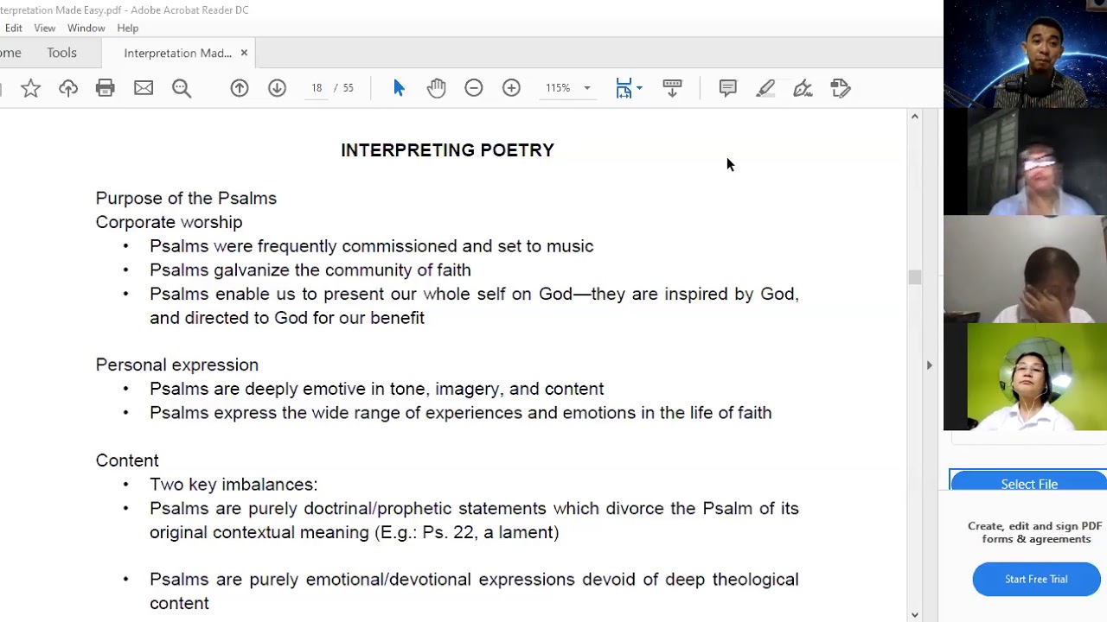Open the Help menu

[128, 28]
